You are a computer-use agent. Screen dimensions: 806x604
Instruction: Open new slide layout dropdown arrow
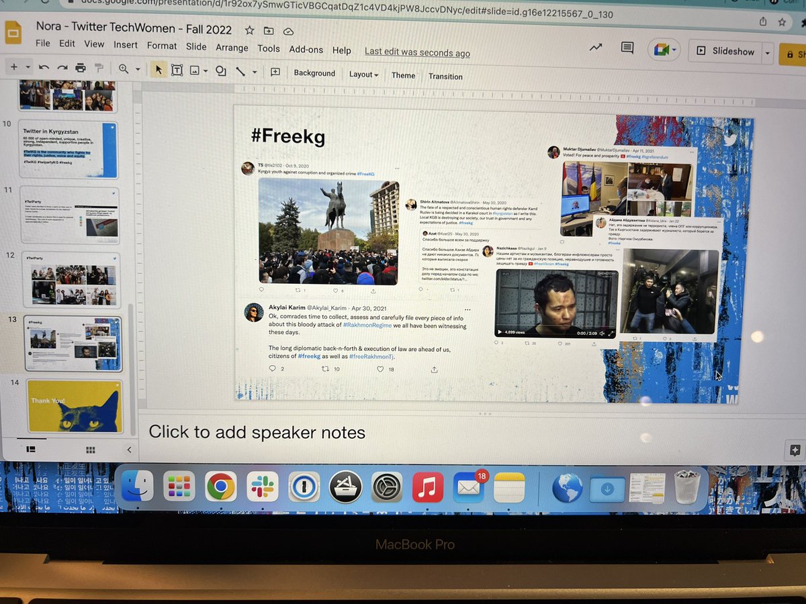click(28, 68)
